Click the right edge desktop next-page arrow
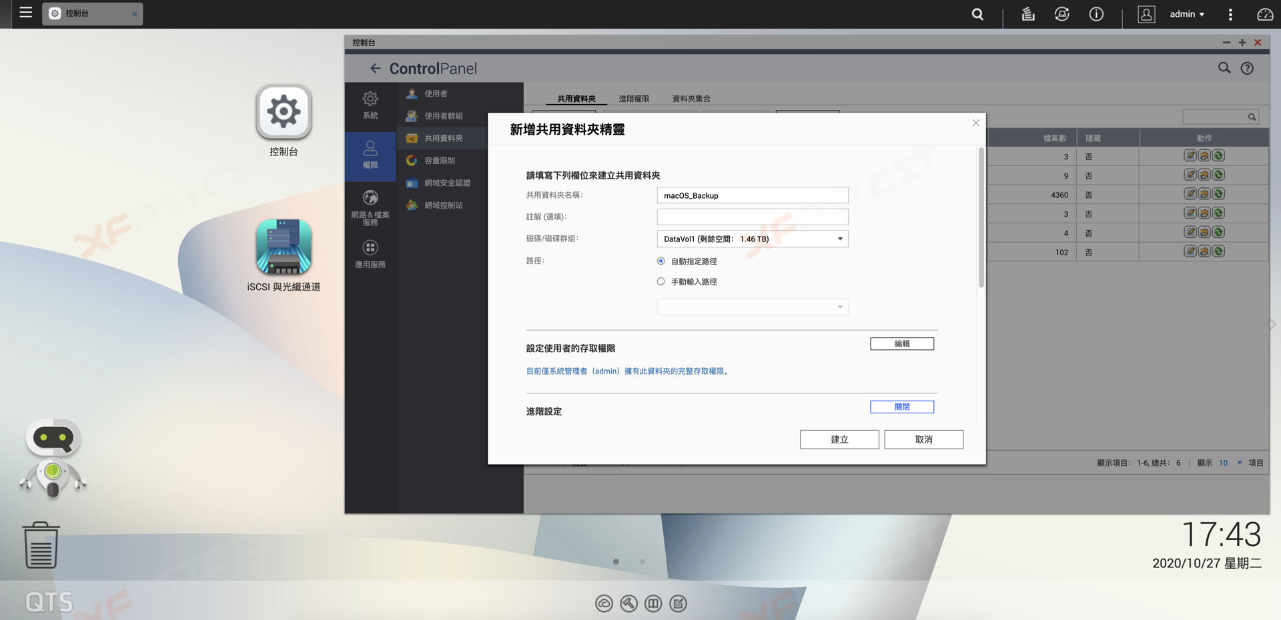The height and width of the screenshot is (620, 1281). click(x=1273, y=325)
